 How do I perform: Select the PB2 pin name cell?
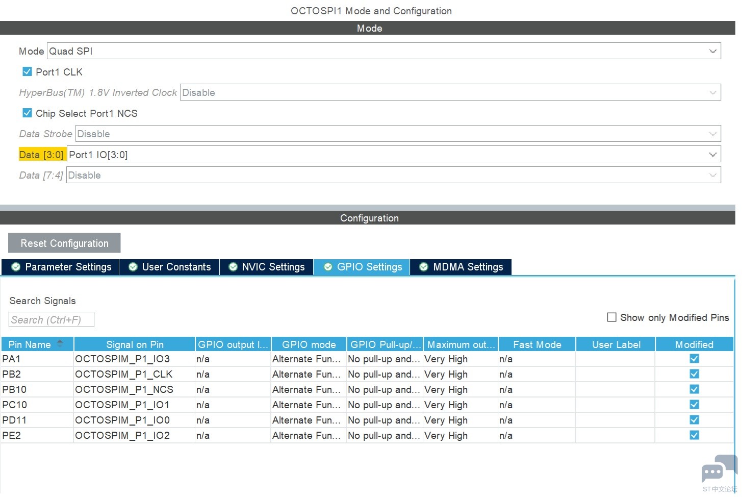pyautogui.click(x=37, y=374)
